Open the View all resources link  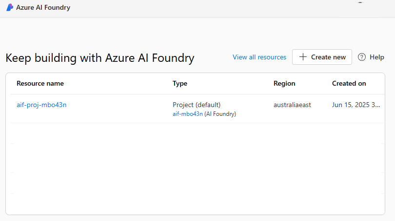click(259, 57)
